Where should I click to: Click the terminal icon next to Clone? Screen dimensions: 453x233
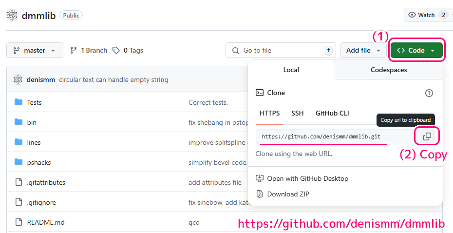[260, 93]
